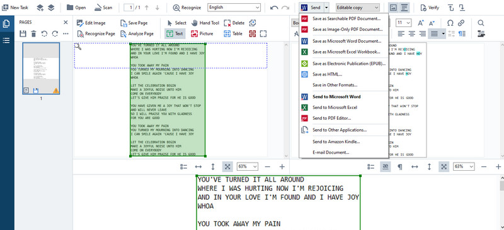Choose Save as Image-Only PDF Document

click(x=343, y=29)
